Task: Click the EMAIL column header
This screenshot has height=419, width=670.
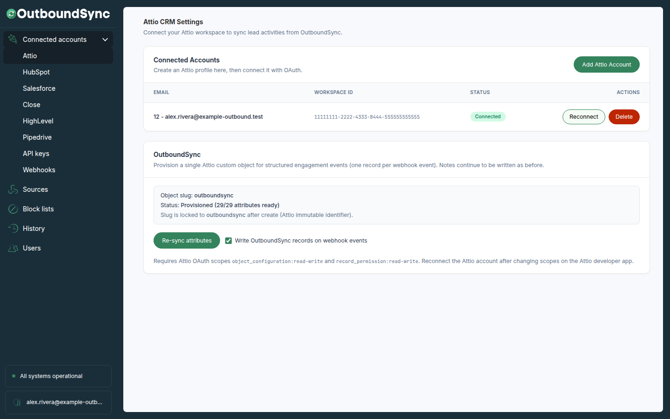Action: coord(161,92)
